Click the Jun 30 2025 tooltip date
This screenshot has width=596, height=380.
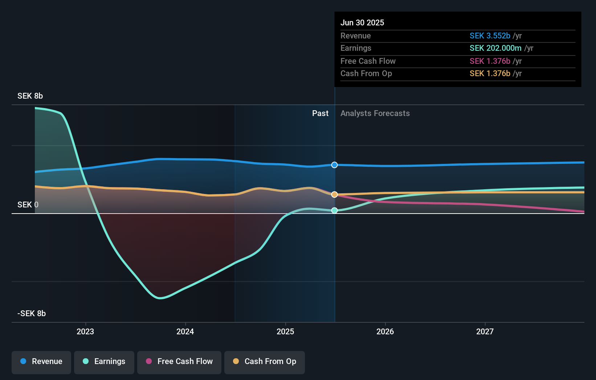(362, 22)
